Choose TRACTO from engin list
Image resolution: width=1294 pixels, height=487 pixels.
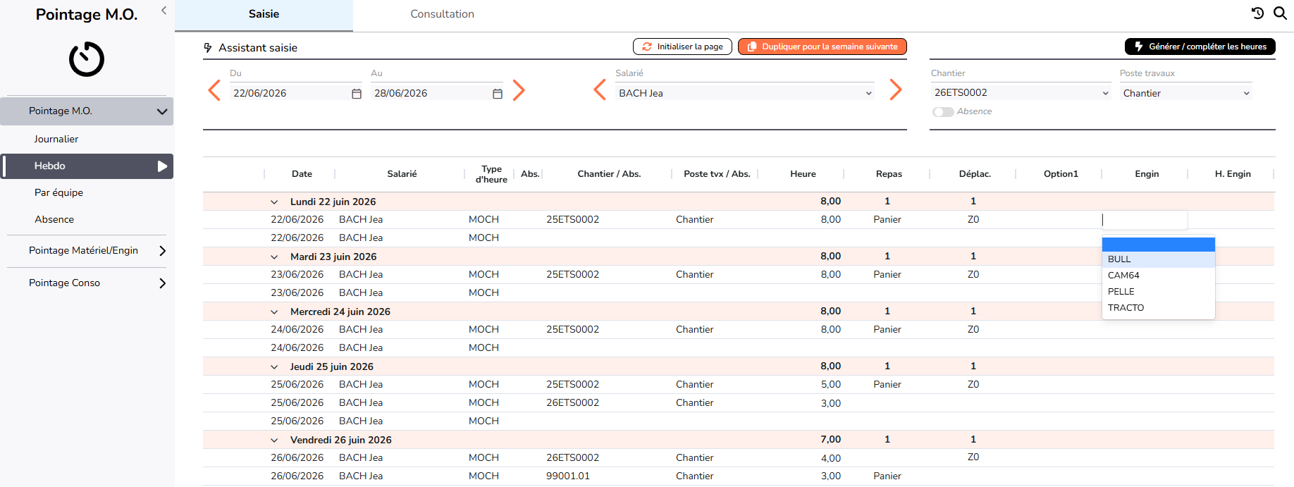(1158, 308)
